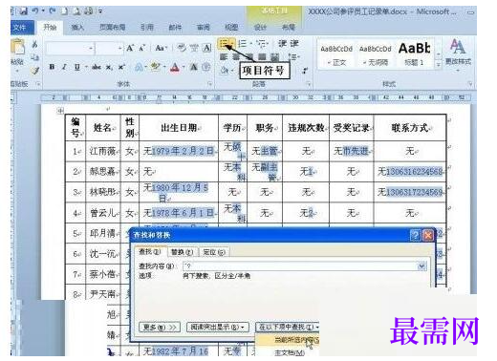The width and height of the screenshot is (497, 361).
Task: Open the Find In dropdown button
Action: [288, 327]
